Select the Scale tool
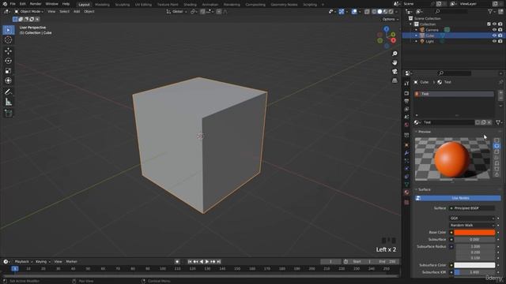This screenshot has width=506, height=284. pos(9,71)
